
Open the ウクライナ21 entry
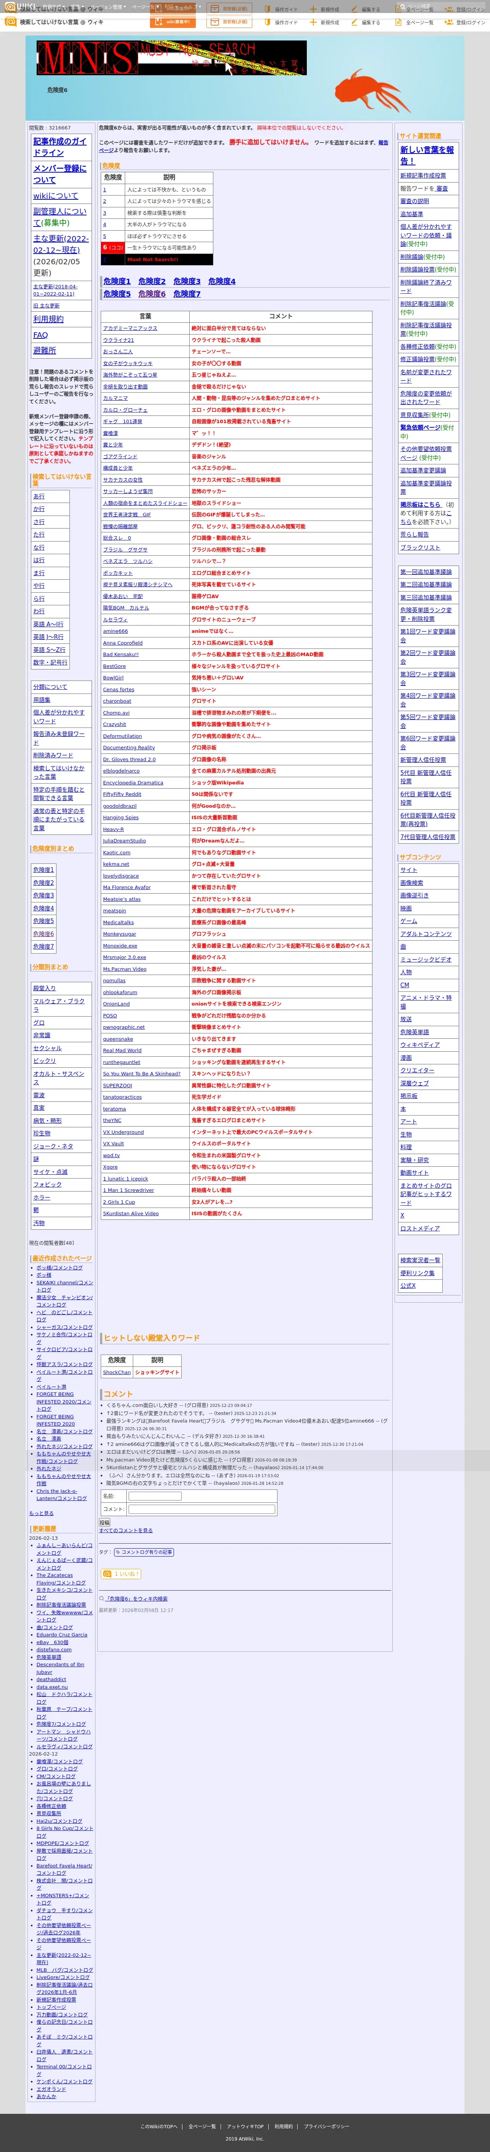[119, 340]
